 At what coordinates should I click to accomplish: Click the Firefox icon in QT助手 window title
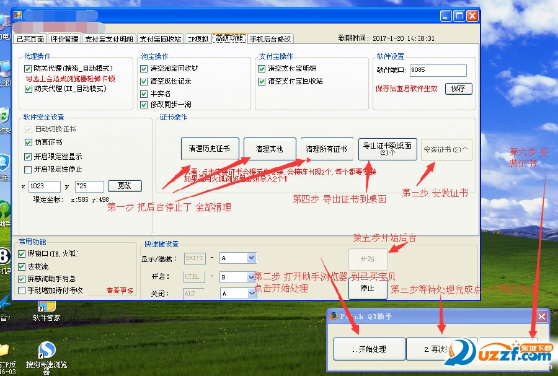point(334,316)
